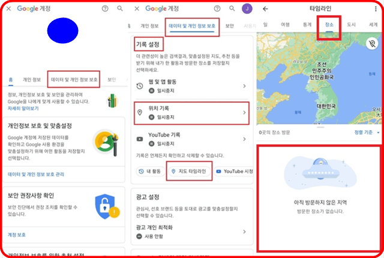Open YouTube 시청 chip button
This screenshot has height=258, width=384.
click(x=233, y=172)
